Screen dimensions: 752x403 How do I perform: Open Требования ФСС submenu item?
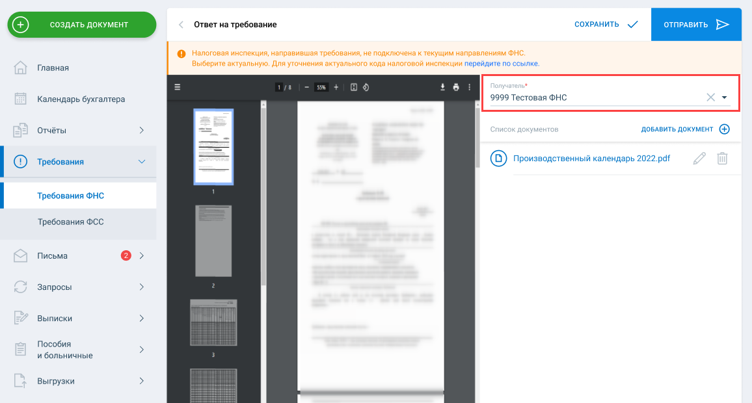70,222
